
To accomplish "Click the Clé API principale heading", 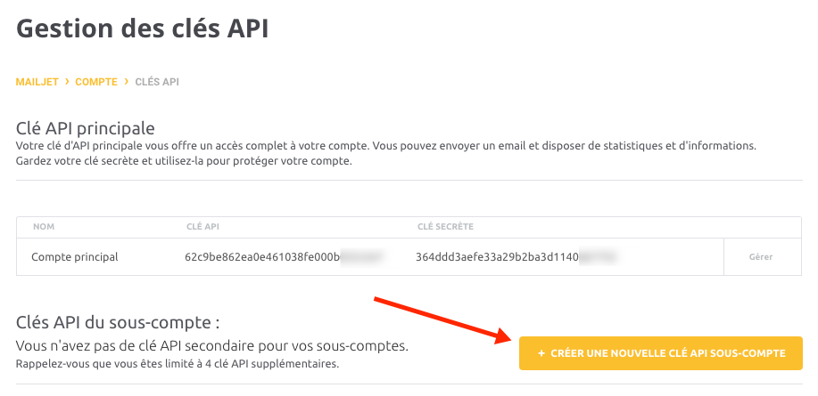I will (86, 128).
